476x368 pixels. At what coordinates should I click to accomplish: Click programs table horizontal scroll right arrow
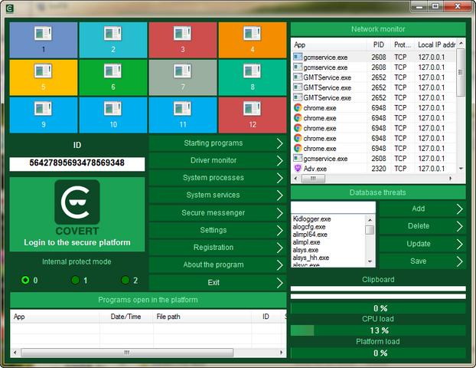(282, 353)
